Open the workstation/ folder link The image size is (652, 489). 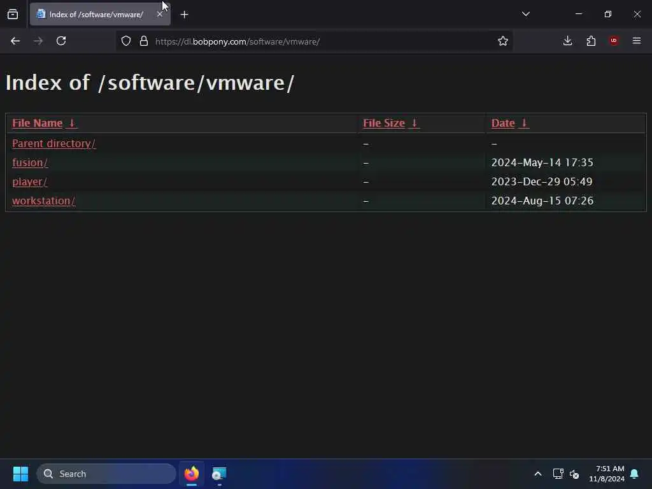[44, 201]
